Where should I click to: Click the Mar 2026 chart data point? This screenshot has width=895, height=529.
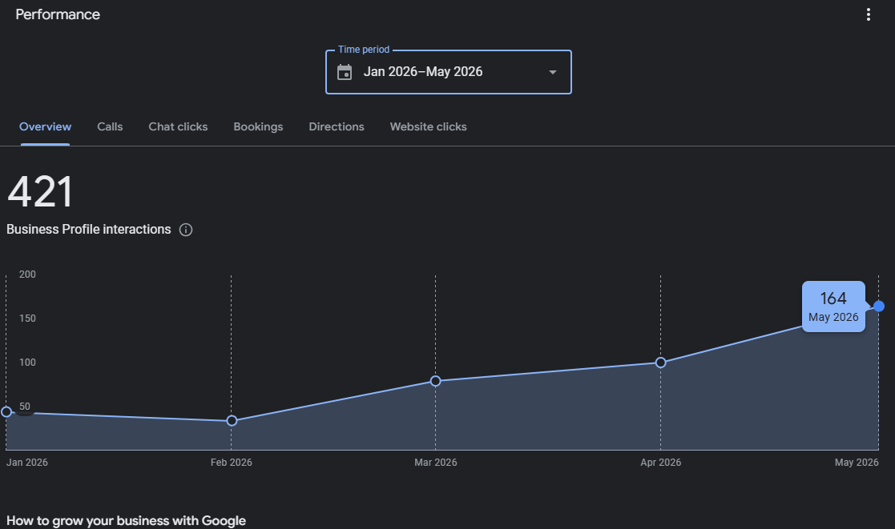coord(436,381)
